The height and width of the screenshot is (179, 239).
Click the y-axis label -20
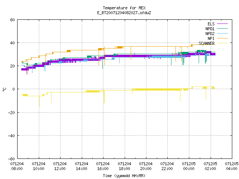(x=12, y=113)
